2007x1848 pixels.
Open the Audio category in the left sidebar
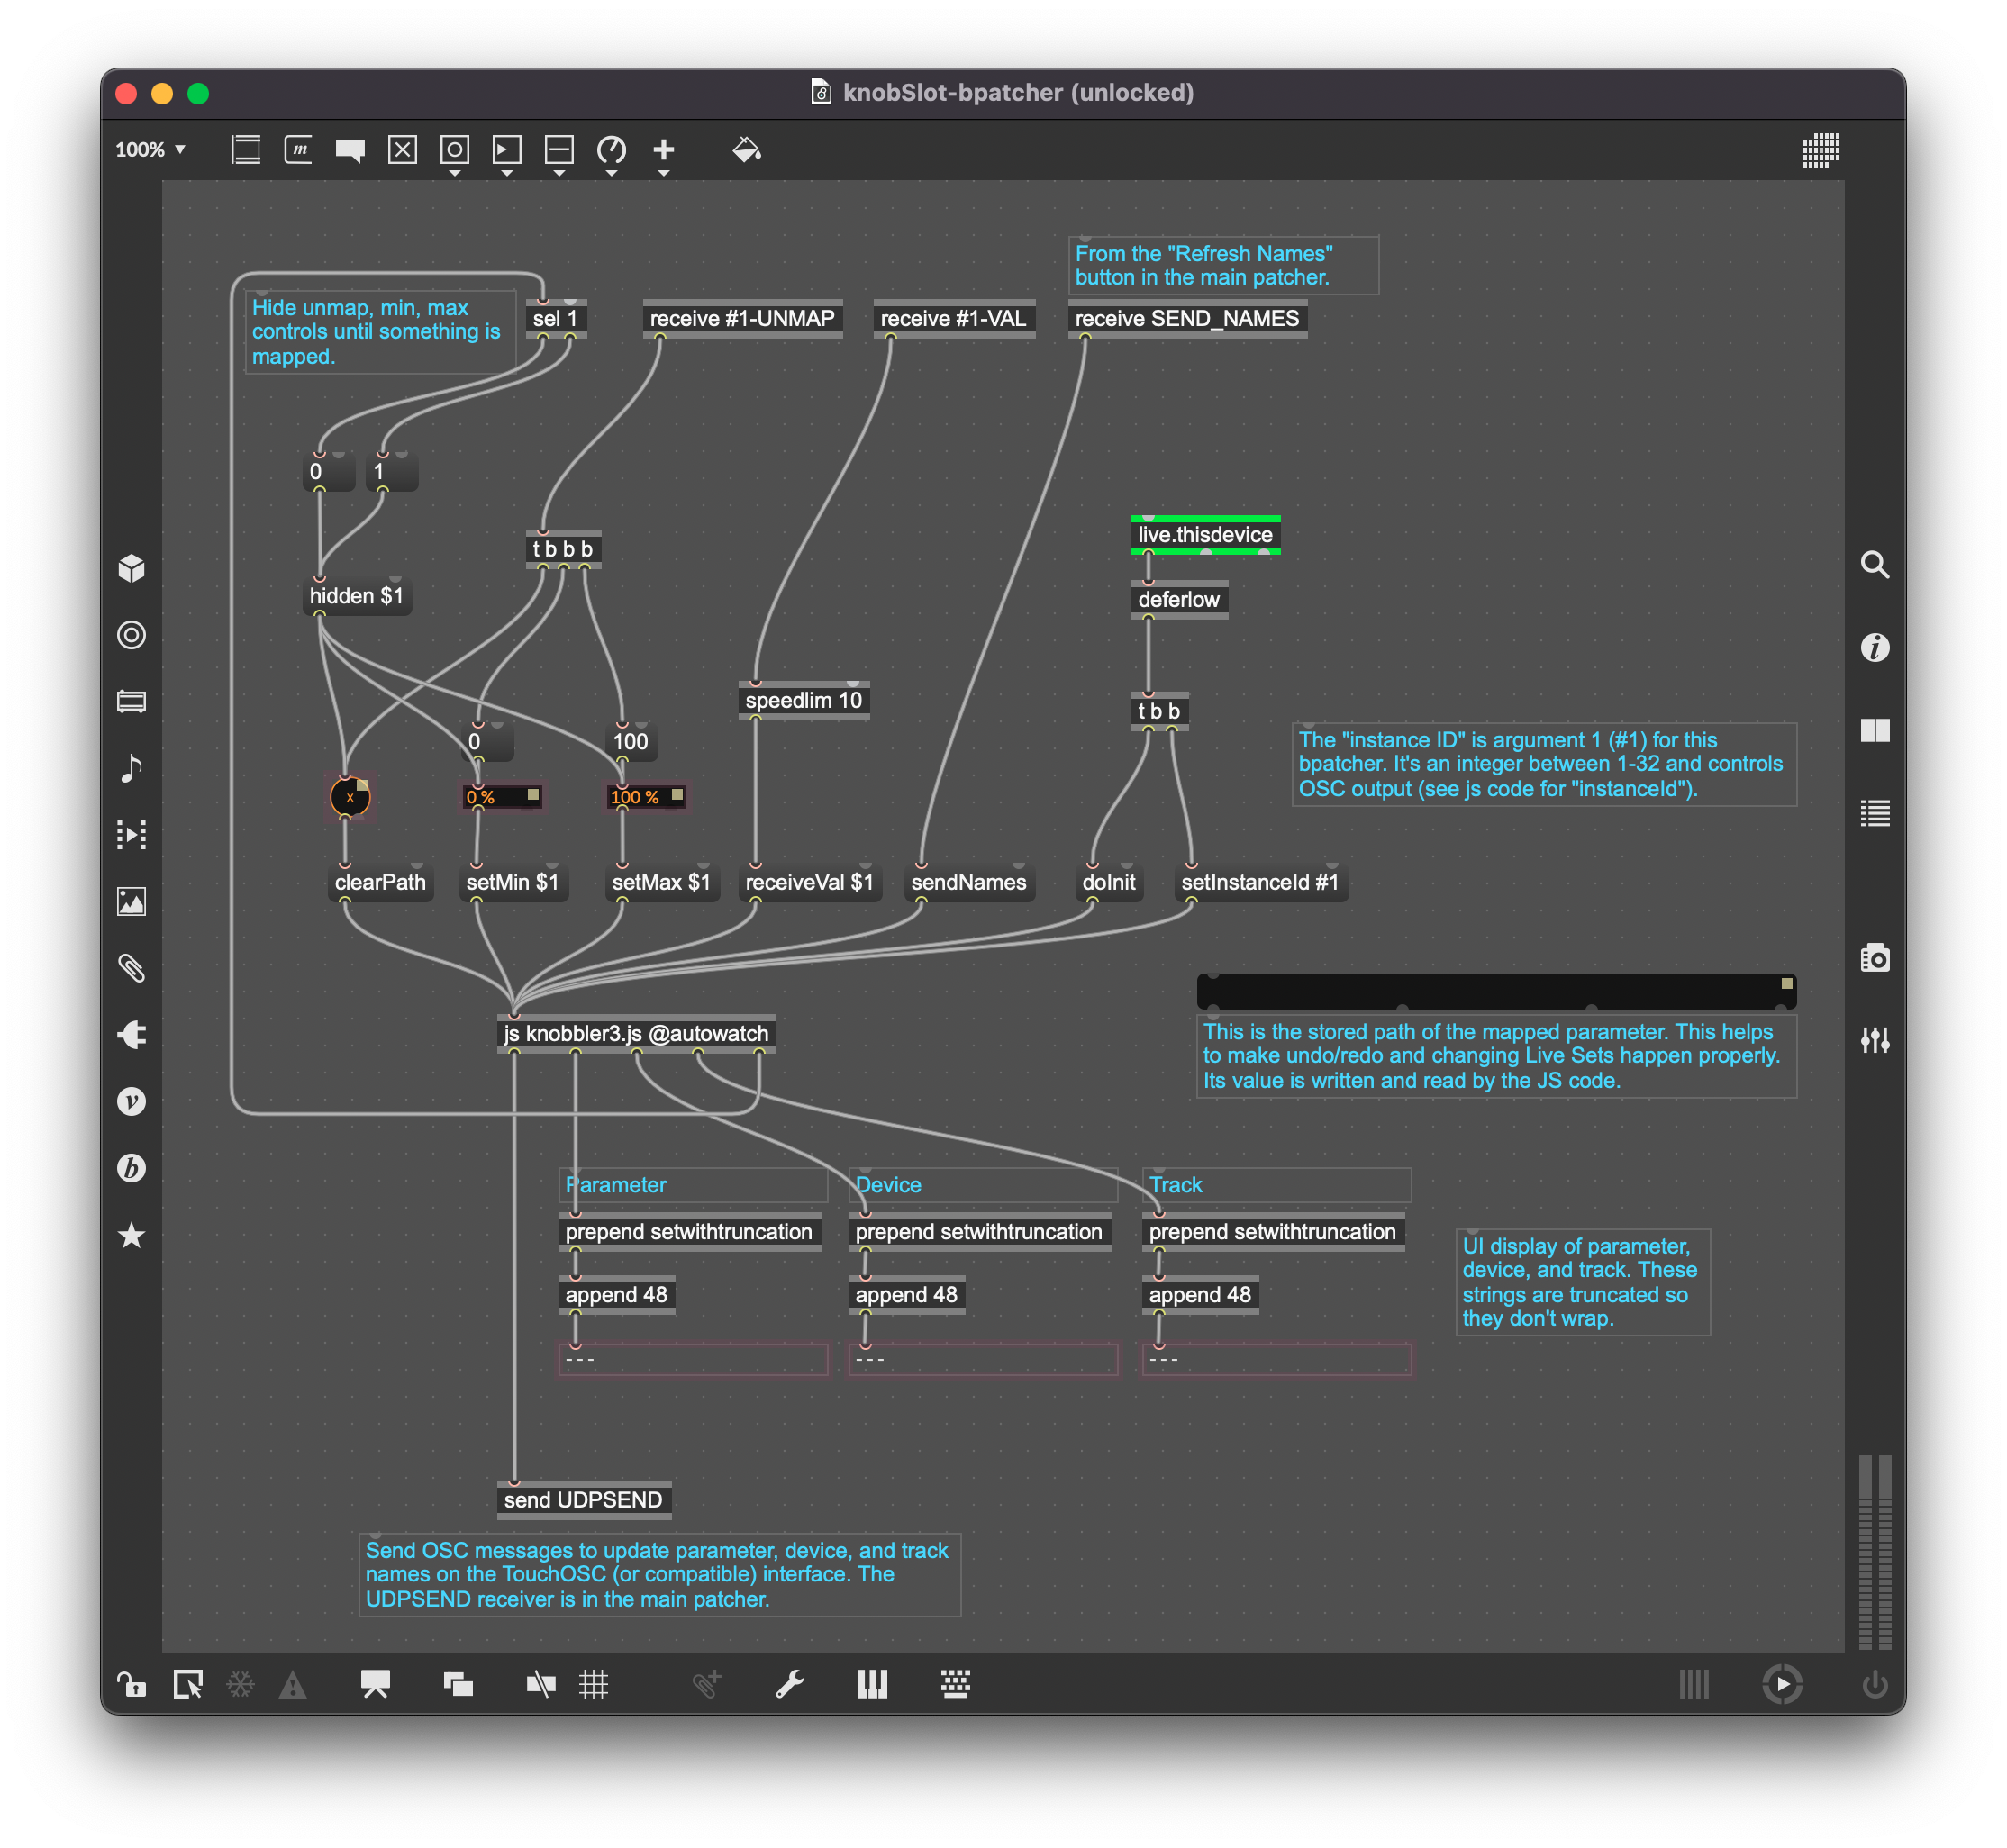(131, 768)
